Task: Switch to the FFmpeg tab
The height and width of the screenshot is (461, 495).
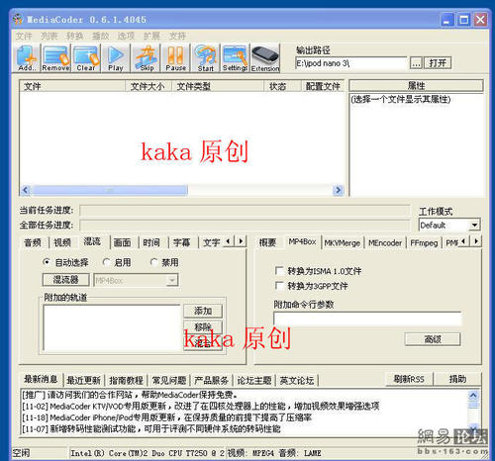Action: point(424,243)
